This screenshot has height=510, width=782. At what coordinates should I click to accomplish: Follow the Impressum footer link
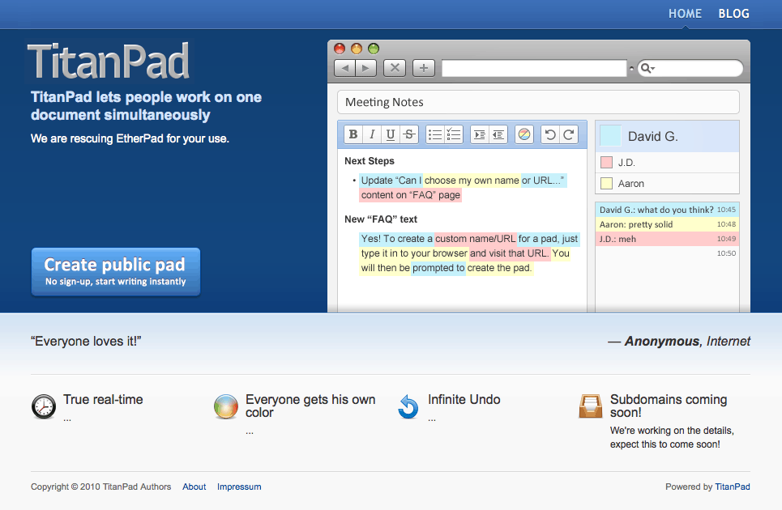(239, 487)
